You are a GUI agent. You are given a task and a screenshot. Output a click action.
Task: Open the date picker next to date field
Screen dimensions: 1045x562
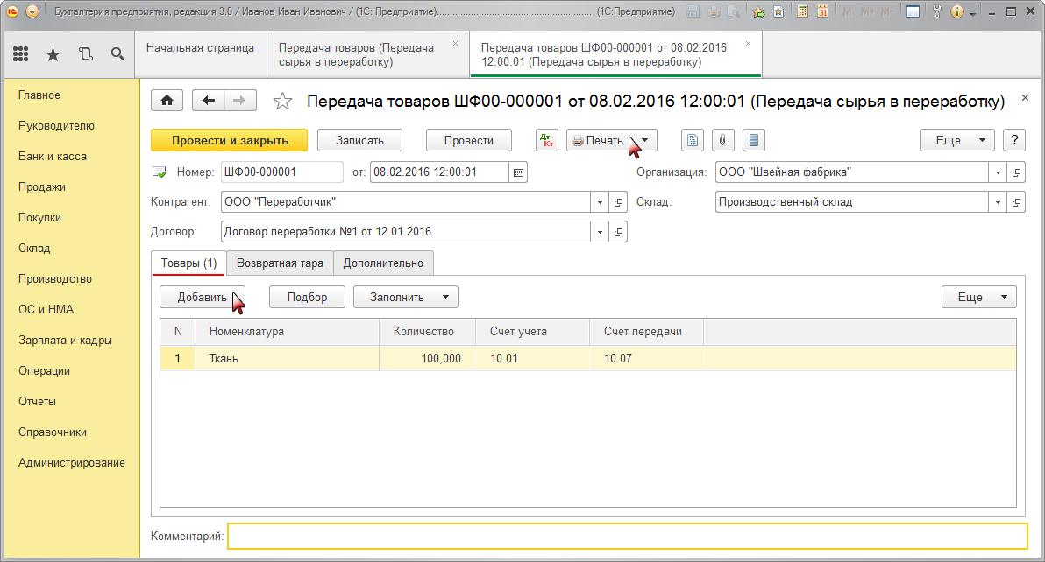519,172
